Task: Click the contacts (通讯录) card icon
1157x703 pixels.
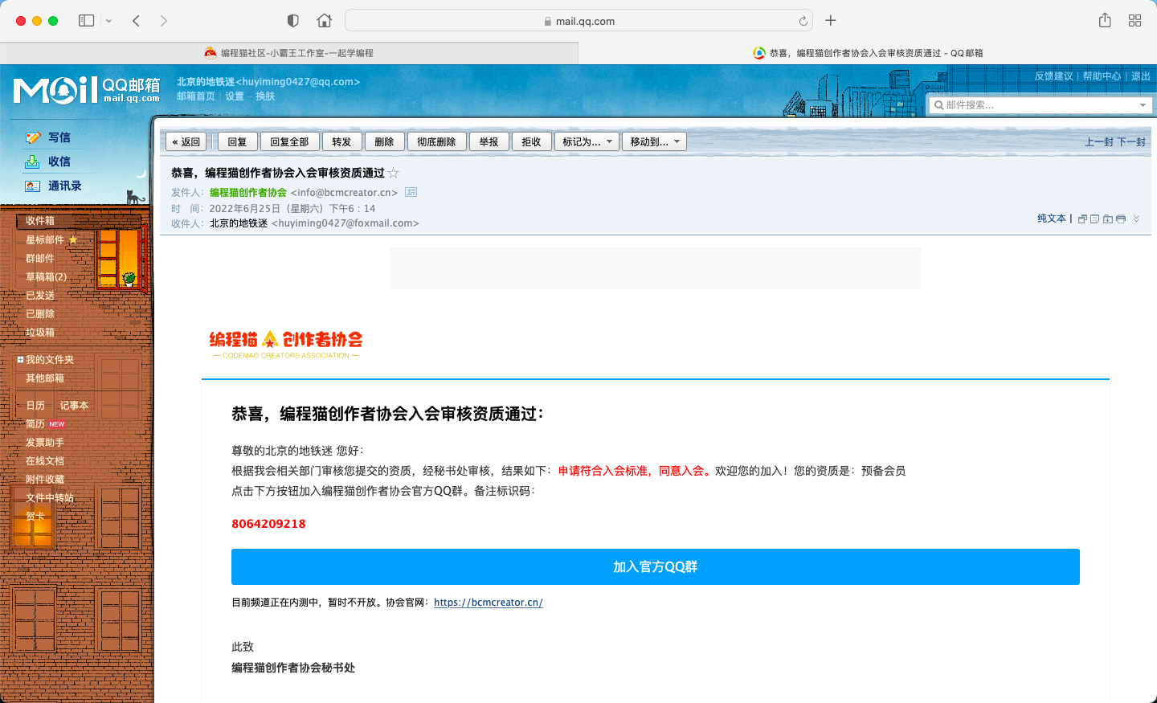Action: click(33, 186)
